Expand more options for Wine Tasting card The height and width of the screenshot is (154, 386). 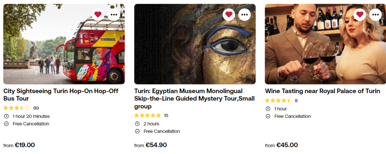pos(375,15)
